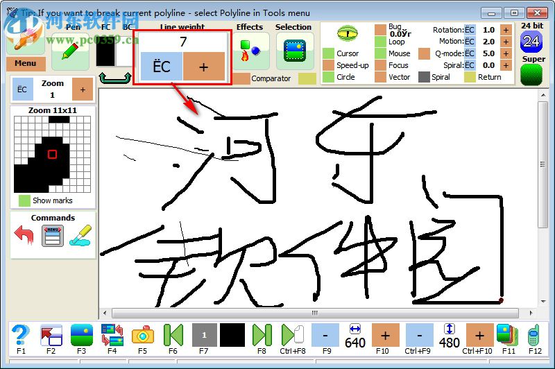This screenshot has width=555, height=369.
Task: Click the yellow square beside Comparator
Action: [307, 78]
